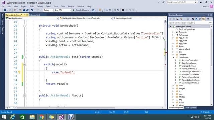Image resolution: width=214 pixels, height=120 pixels.
Task: Open the Server Explorer side tab
Action: [x=2, y=19]
